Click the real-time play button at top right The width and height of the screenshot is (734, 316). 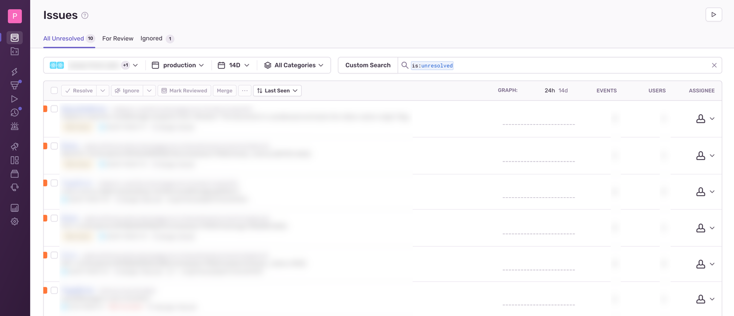[714, 15]
